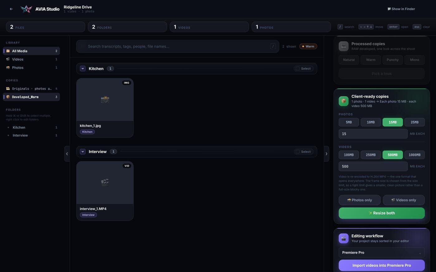This screenshot has height=272, width=436.
Task: Choose the 100MB video size
Action: (x=349, y=155)
